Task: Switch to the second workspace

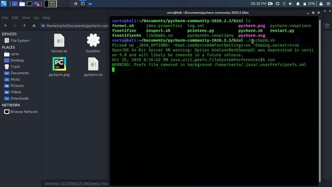Action: [53, 4]
